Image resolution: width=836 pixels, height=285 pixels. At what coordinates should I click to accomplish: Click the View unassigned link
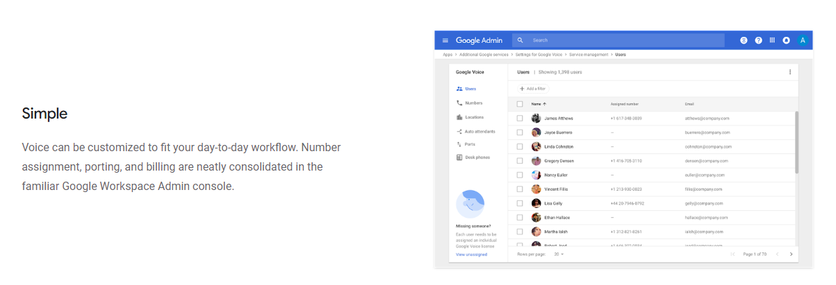point(471,254)
